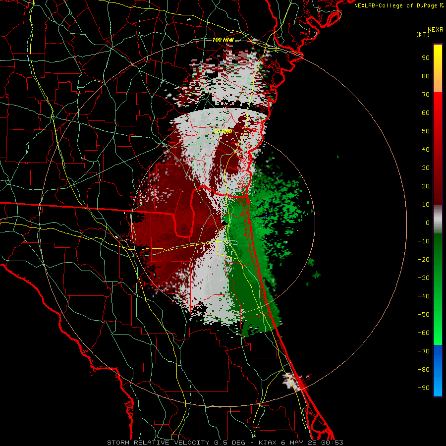Click the -60 knot scale label
446x446 pixels.
pyautogui.click(x=424, y=333)
